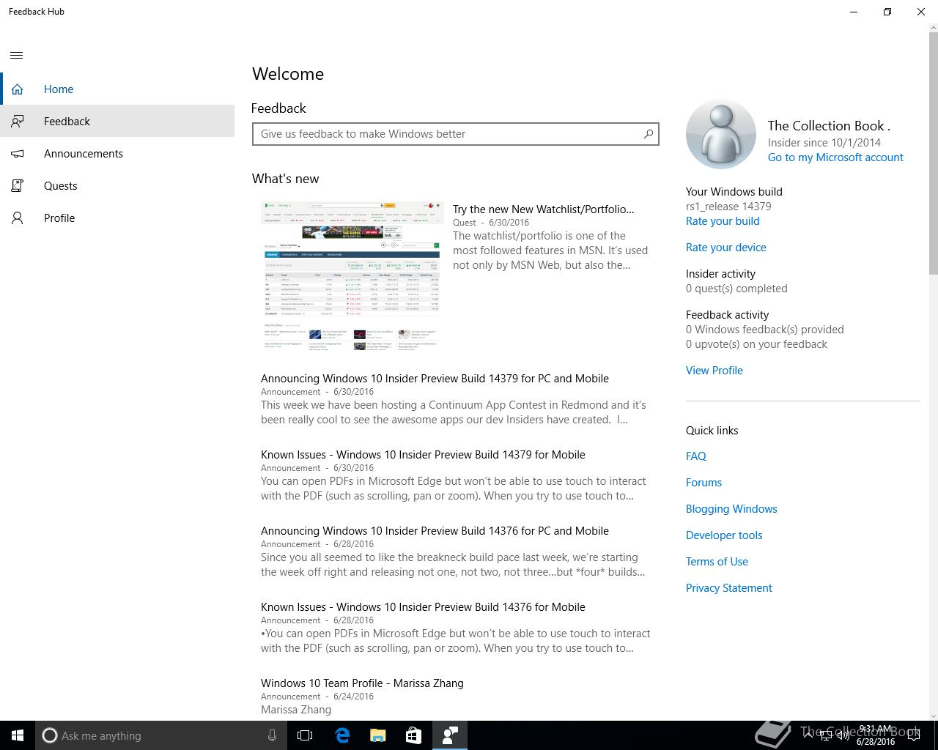938x750 pixels.
Task: Select Feedback in the sidebar
Action: (x=117, y=122)
